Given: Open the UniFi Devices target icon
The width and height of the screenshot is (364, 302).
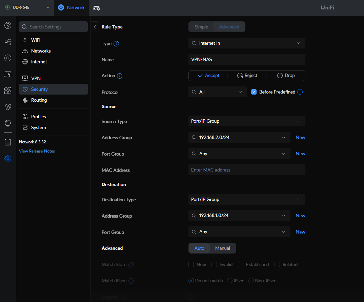Looking at the screenshot, I should tap(8, 58).
